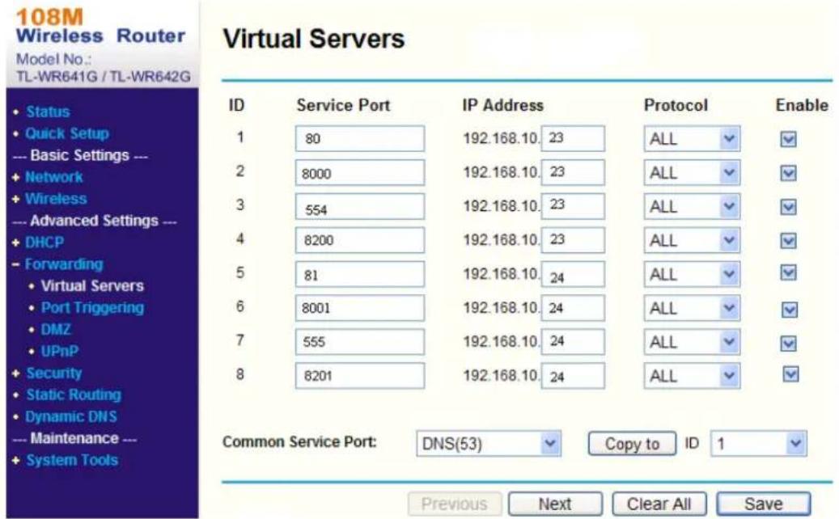The width and height of the screenshot is (839, 519).
Task: Uncheck Enable checkbox for ID 2
Action: (788, 173)
